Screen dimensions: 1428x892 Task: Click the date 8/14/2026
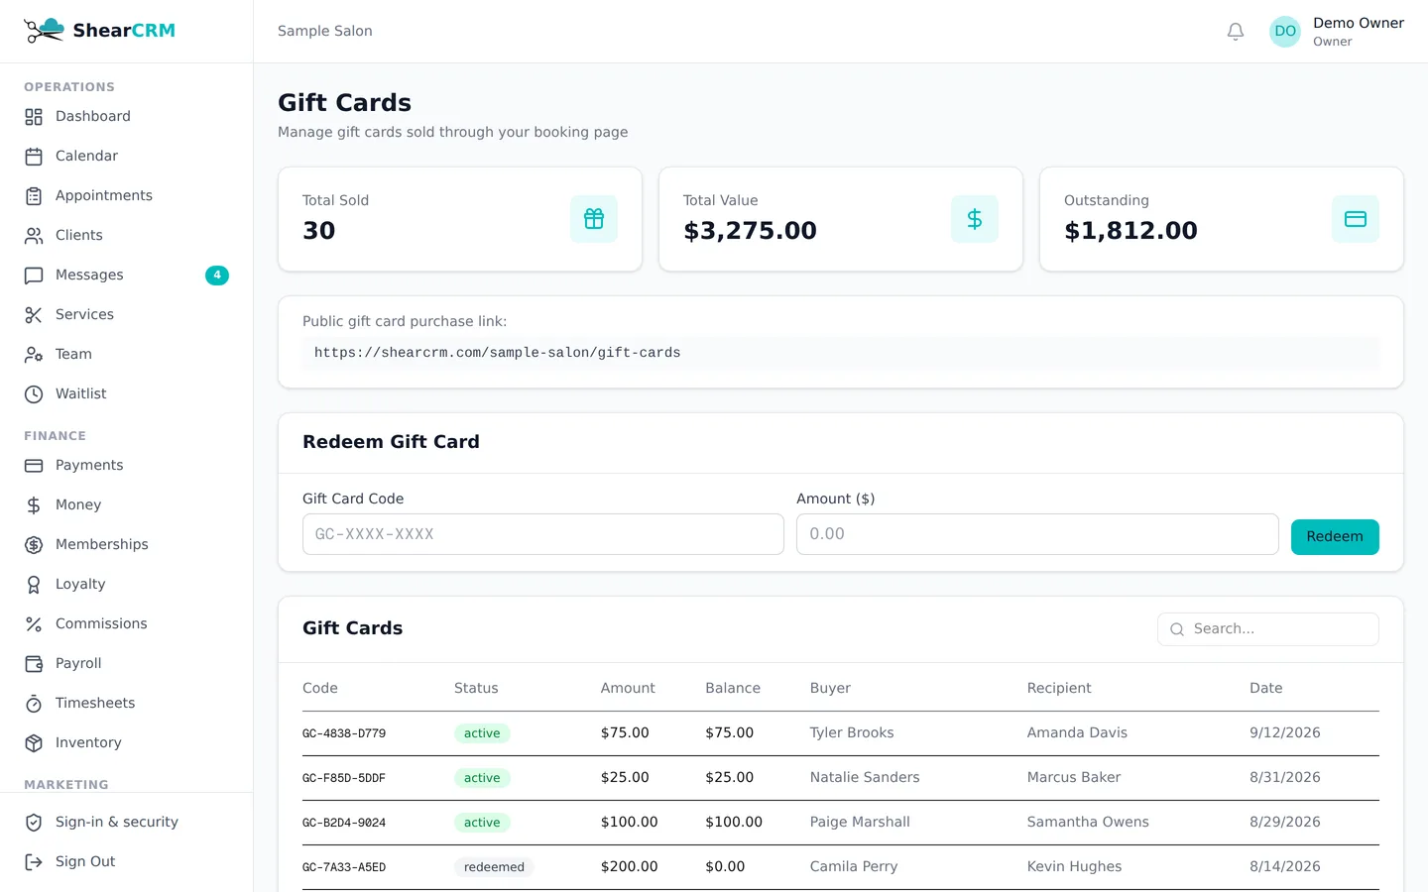(1285, 867)
